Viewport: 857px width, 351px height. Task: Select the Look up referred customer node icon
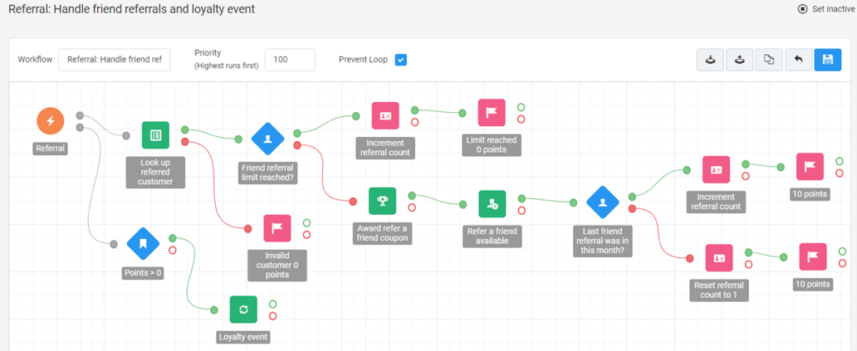pos(155,135)
